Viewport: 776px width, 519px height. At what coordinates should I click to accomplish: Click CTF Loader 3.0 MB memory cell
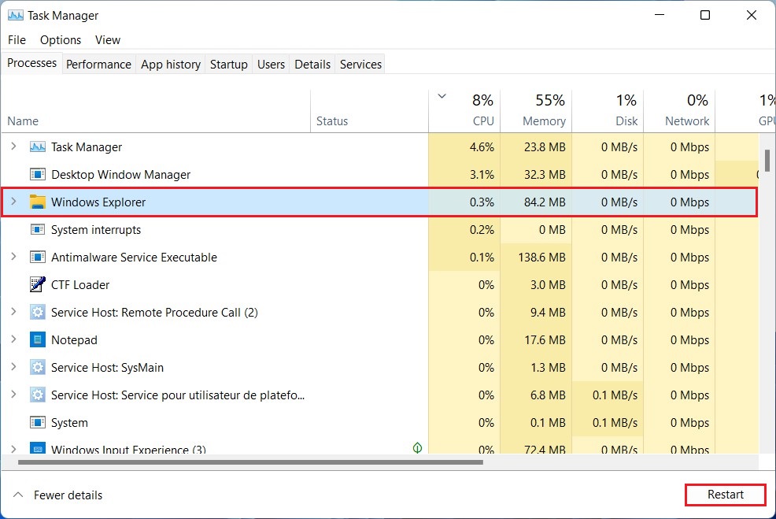pyautogui.click(x=536, y=285)
